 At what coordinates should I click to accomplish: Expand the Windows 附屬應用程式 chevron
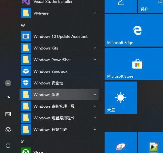point(95,118)
